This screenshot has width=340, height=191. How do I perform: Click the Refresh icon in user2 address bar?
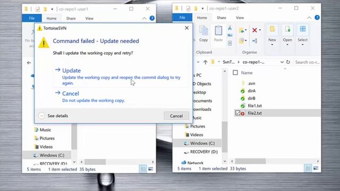288,62
